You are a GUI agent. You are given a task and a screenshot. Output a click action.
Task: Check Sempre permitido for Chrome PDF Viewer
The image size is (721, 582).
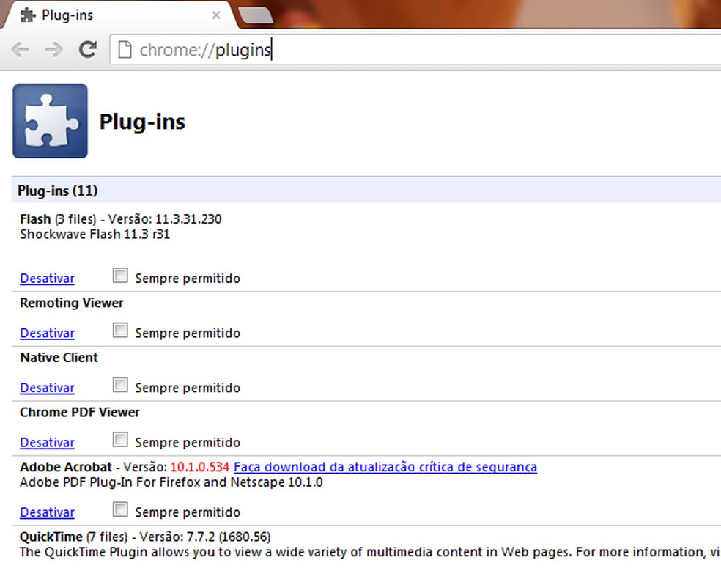pyautogui.click(x=119, y=439)
